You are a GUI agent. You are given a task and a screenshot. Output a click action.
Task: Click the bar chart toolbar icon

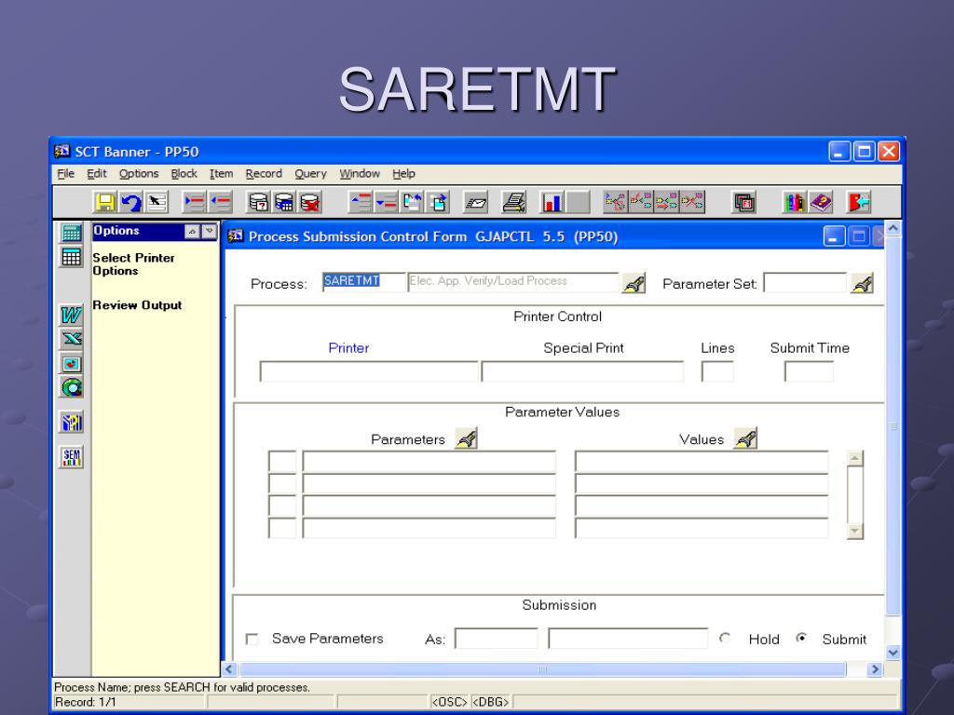tap(552, 202)
